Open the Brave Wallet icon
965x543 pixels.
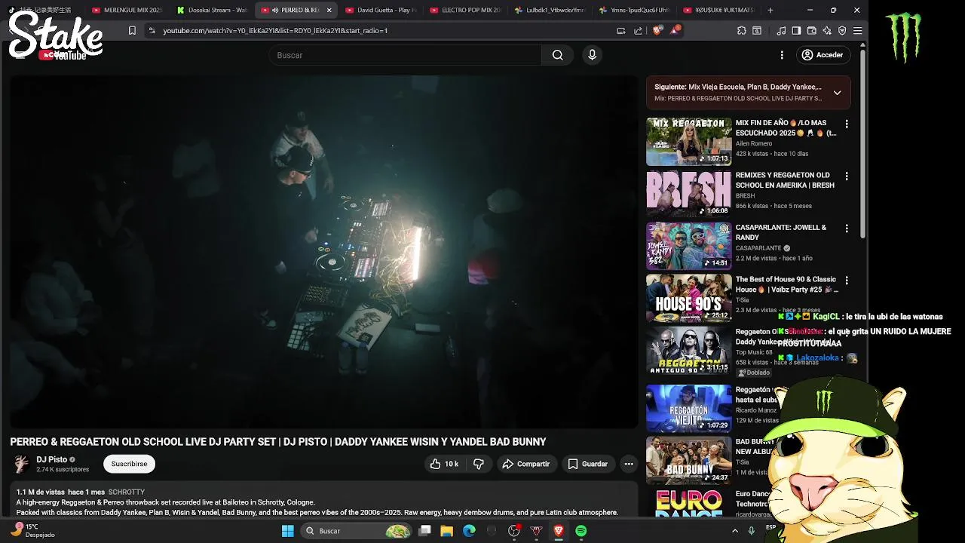(x=812, y=31)
